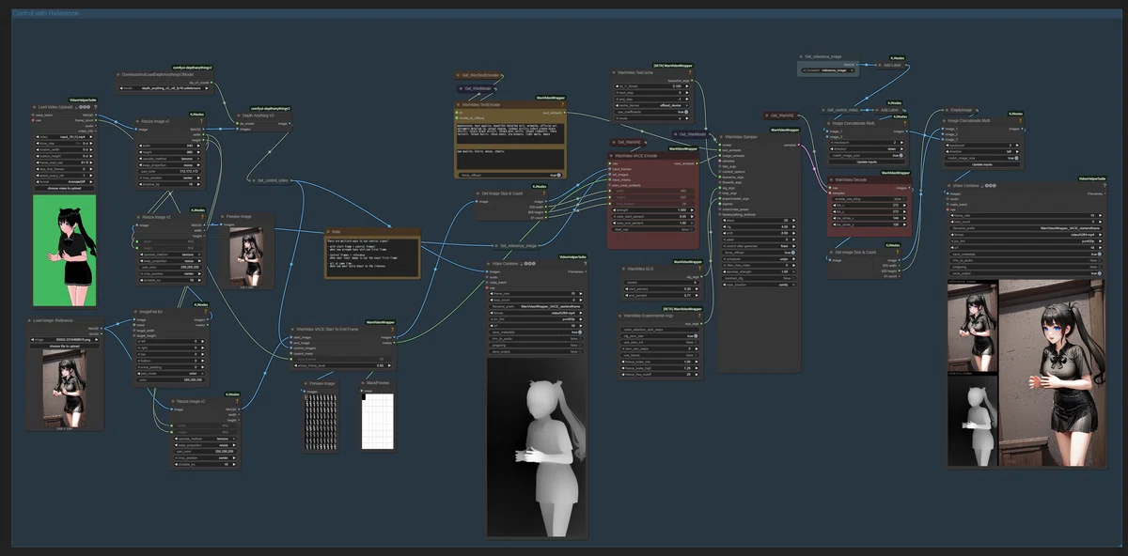Click help question mark on WanVideo TextEncode node

tap(562, 104)
